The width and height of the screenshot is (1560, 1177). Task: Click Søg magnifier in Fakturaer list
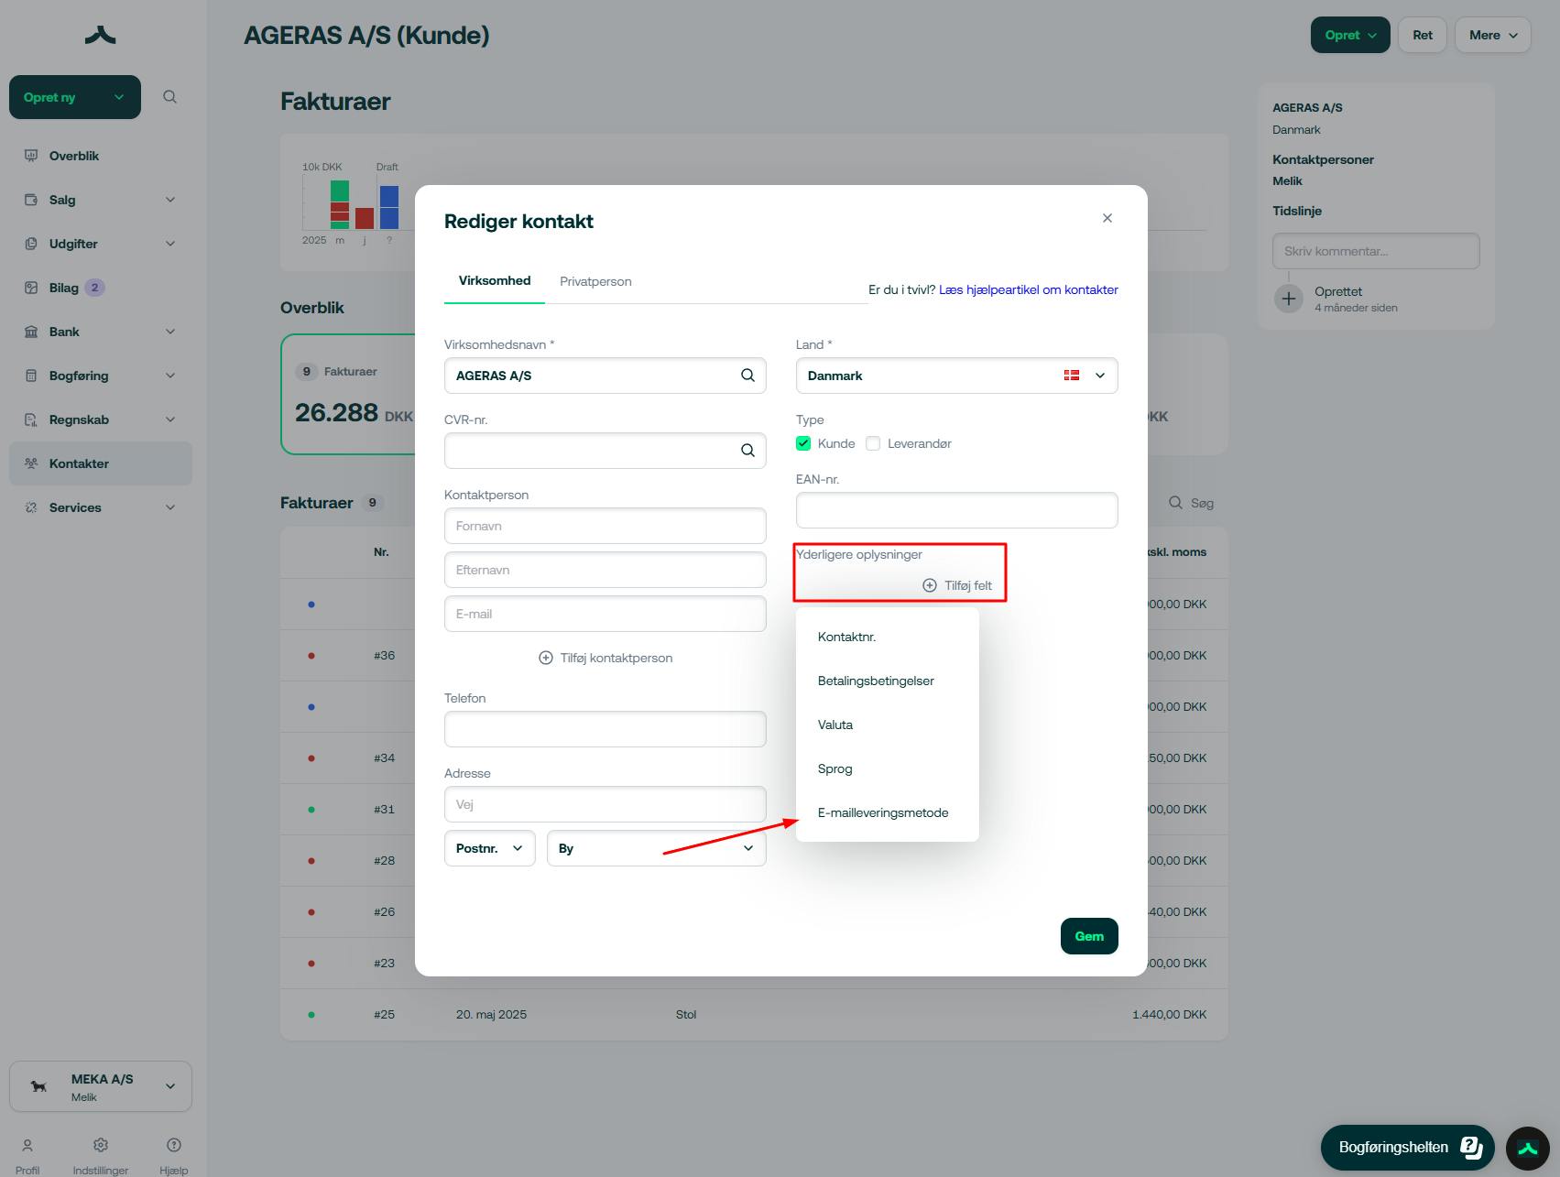coord(1175,503)
